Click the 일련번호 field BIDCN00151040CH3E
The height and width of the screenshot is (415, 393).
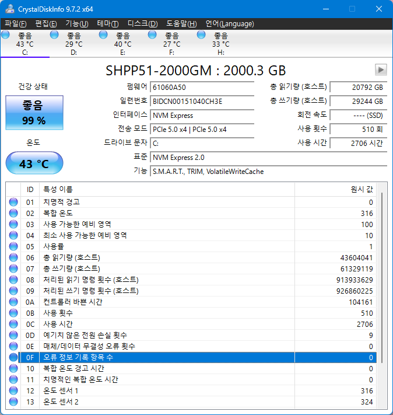pos(202,101)
